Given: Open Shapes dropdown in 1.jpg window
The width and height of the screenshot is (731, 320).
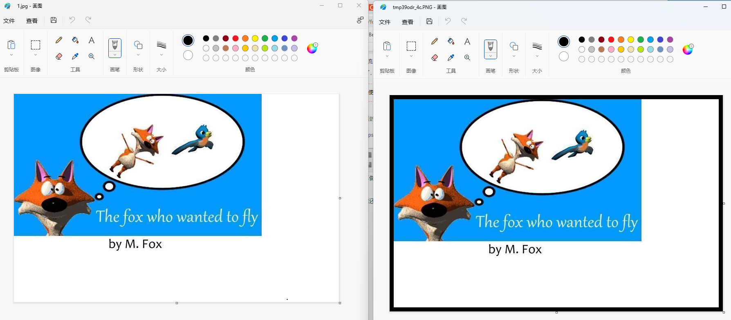Looking at the screenshot, I should 138,55.
